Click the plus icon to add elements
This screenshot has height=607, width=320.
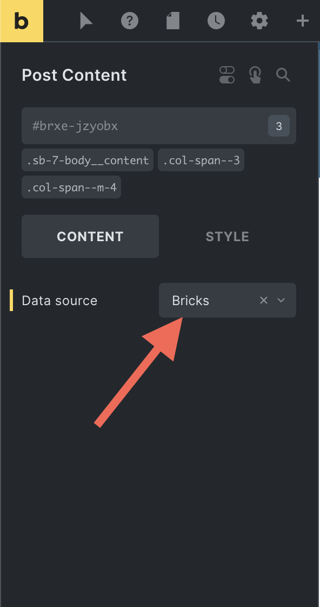click(x=303, y=21)
